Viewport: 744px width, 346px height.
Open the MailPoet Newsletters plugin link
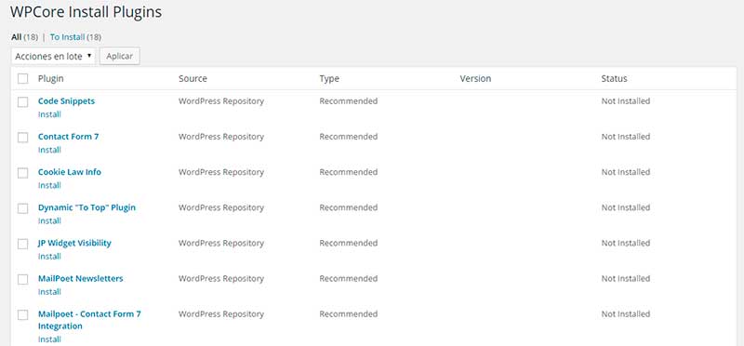point(81,279)
